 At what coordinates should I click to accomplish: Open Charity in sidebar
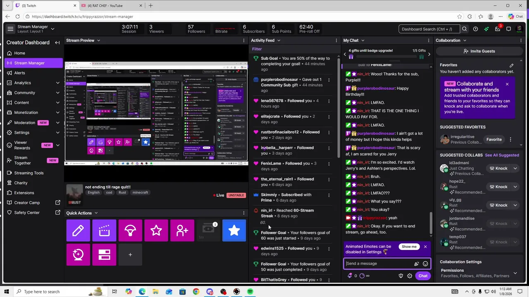21,183
